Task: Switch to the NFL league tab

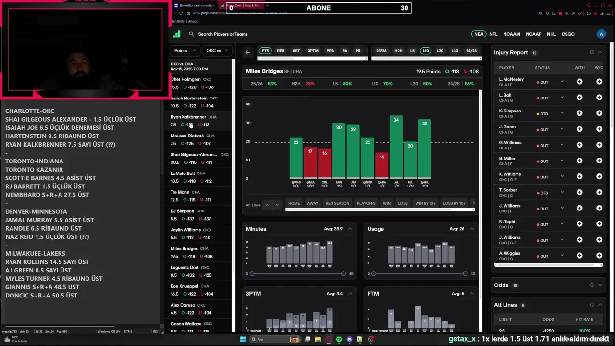Action: pos(493,34)
